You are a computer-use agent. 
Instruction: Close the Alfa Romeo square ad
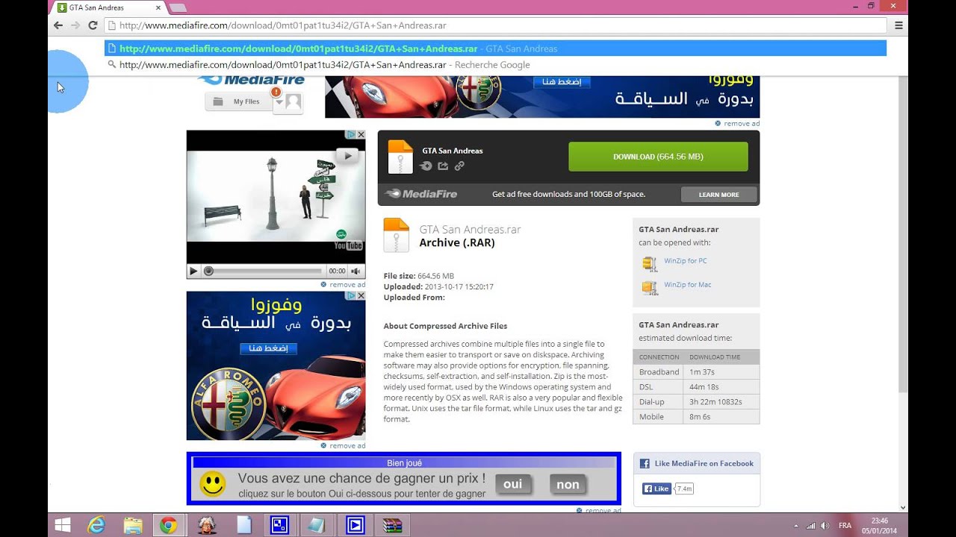click(x=361, y=295)
